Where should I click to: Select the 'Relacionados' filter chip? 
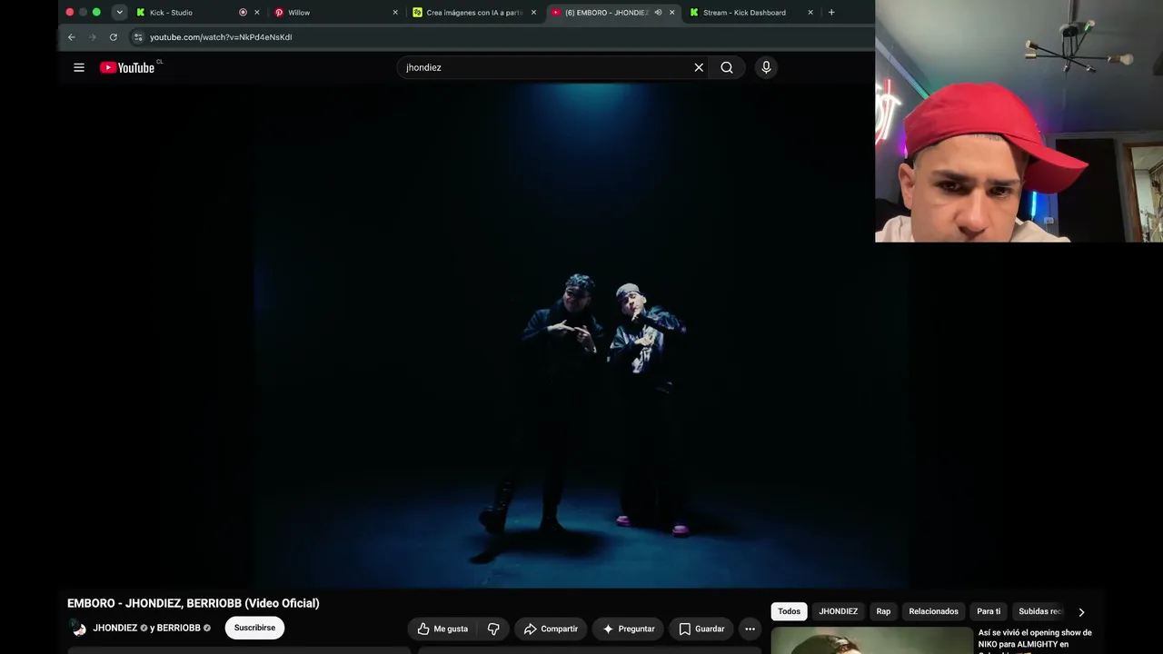[x=933, y=611]
